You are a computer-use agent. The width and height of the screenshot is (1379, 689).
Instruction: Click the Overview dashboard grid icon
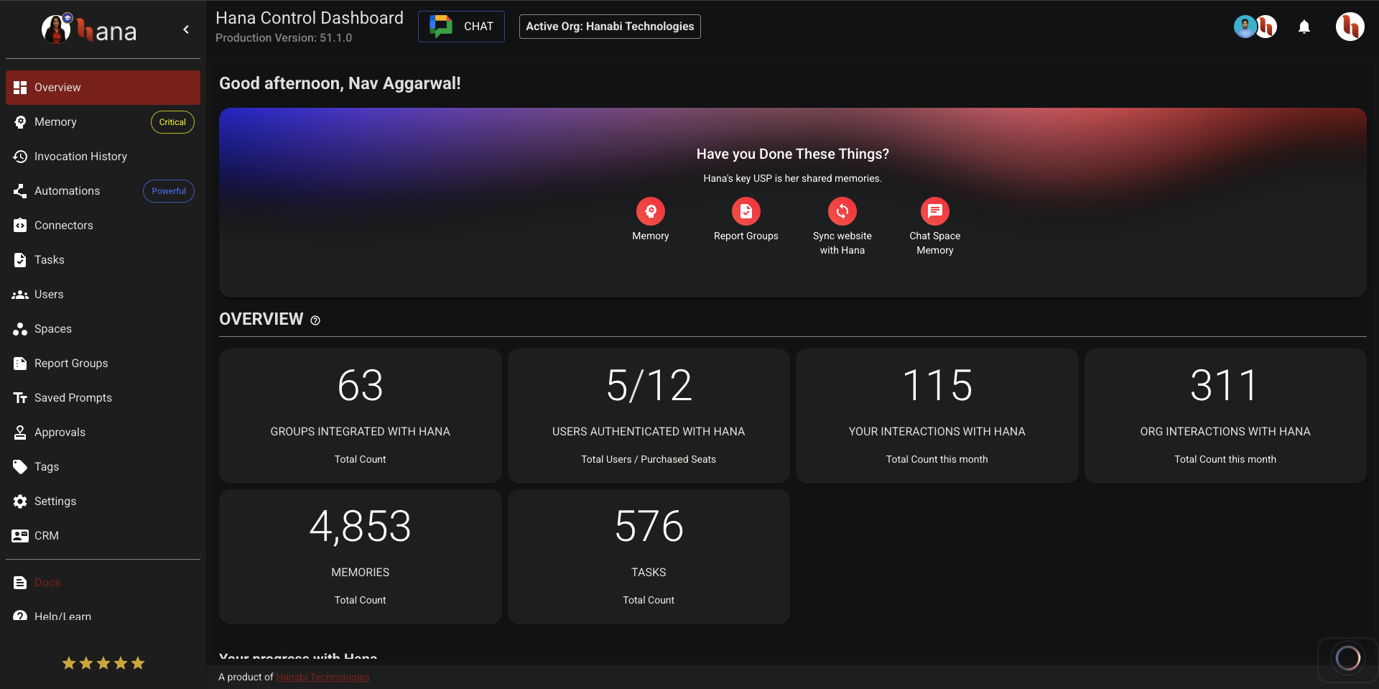[x=20, y=88]
